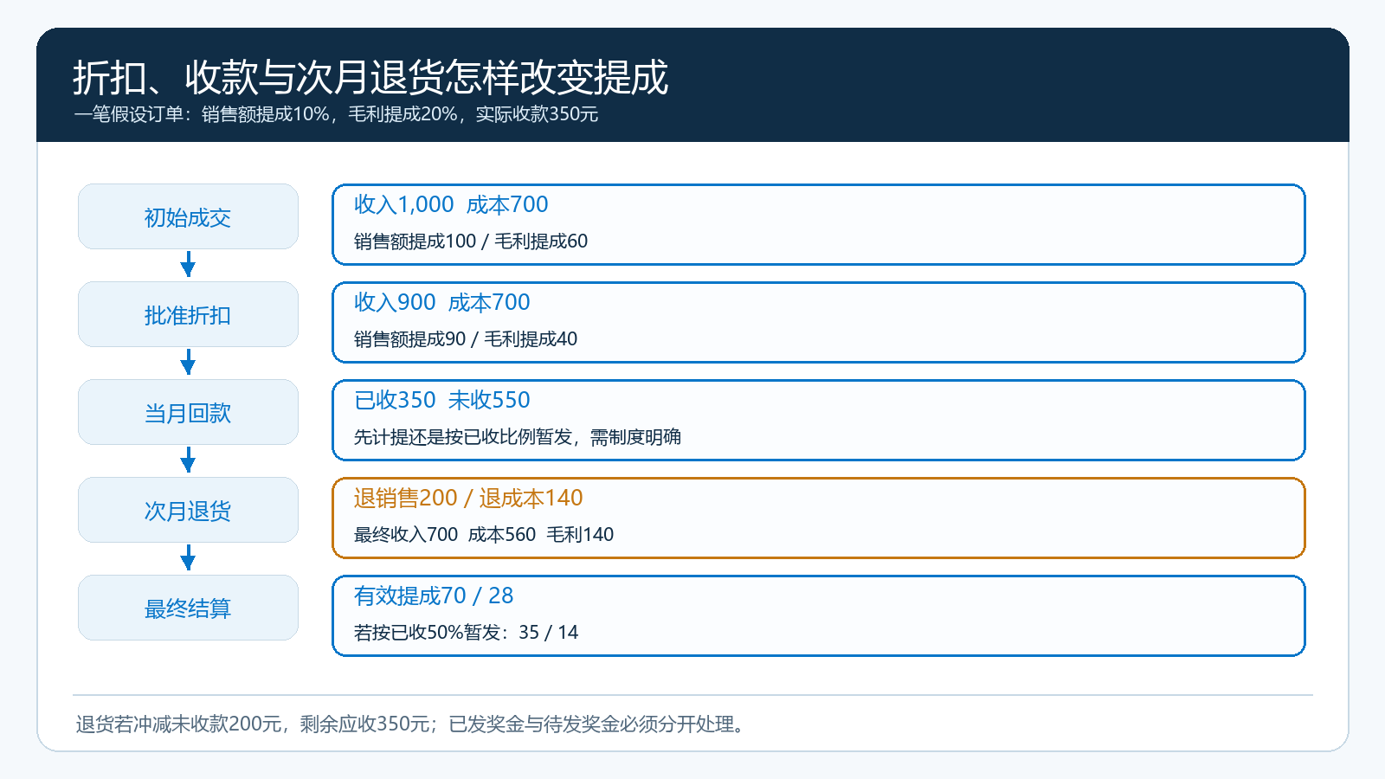The image size is (1385, 779).
Task: Select the heading 有效提成70 / 28
Action: (x=434, y=596)
